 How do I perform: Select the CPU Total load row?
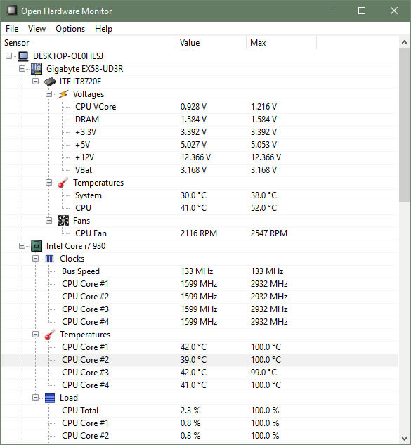point(200,411)
